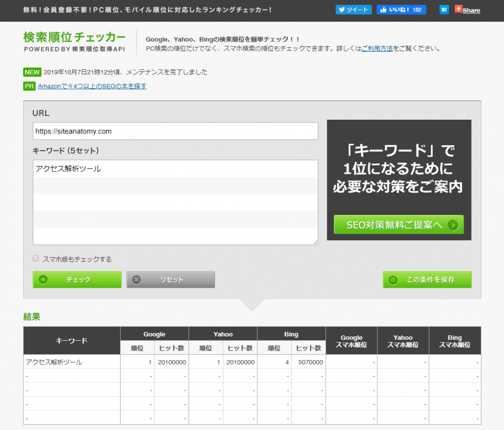
Task: Click the SEO対策無料ご提案へ banner button
Action: pyautogui.click(x=398, y=225)
